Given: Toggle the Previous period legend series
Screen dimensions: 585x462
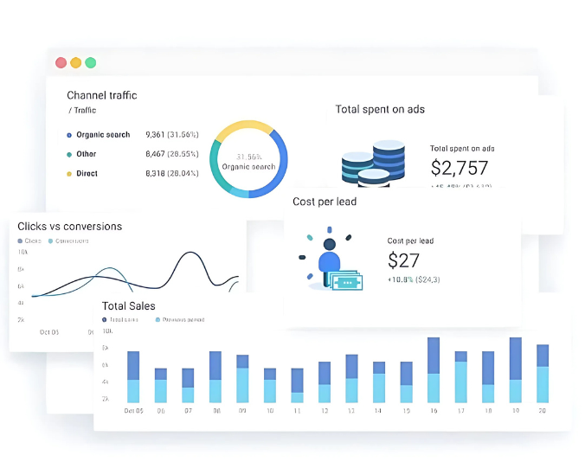Looking at the screenshot, I should (x=179, y=319).
